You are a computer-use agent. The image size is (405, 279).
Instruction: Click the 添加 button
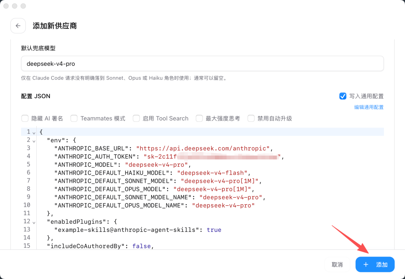pyautogui.click(x=375, y=264)
